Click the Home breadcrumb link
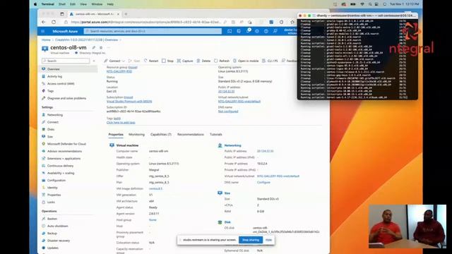 click(46, 40)
